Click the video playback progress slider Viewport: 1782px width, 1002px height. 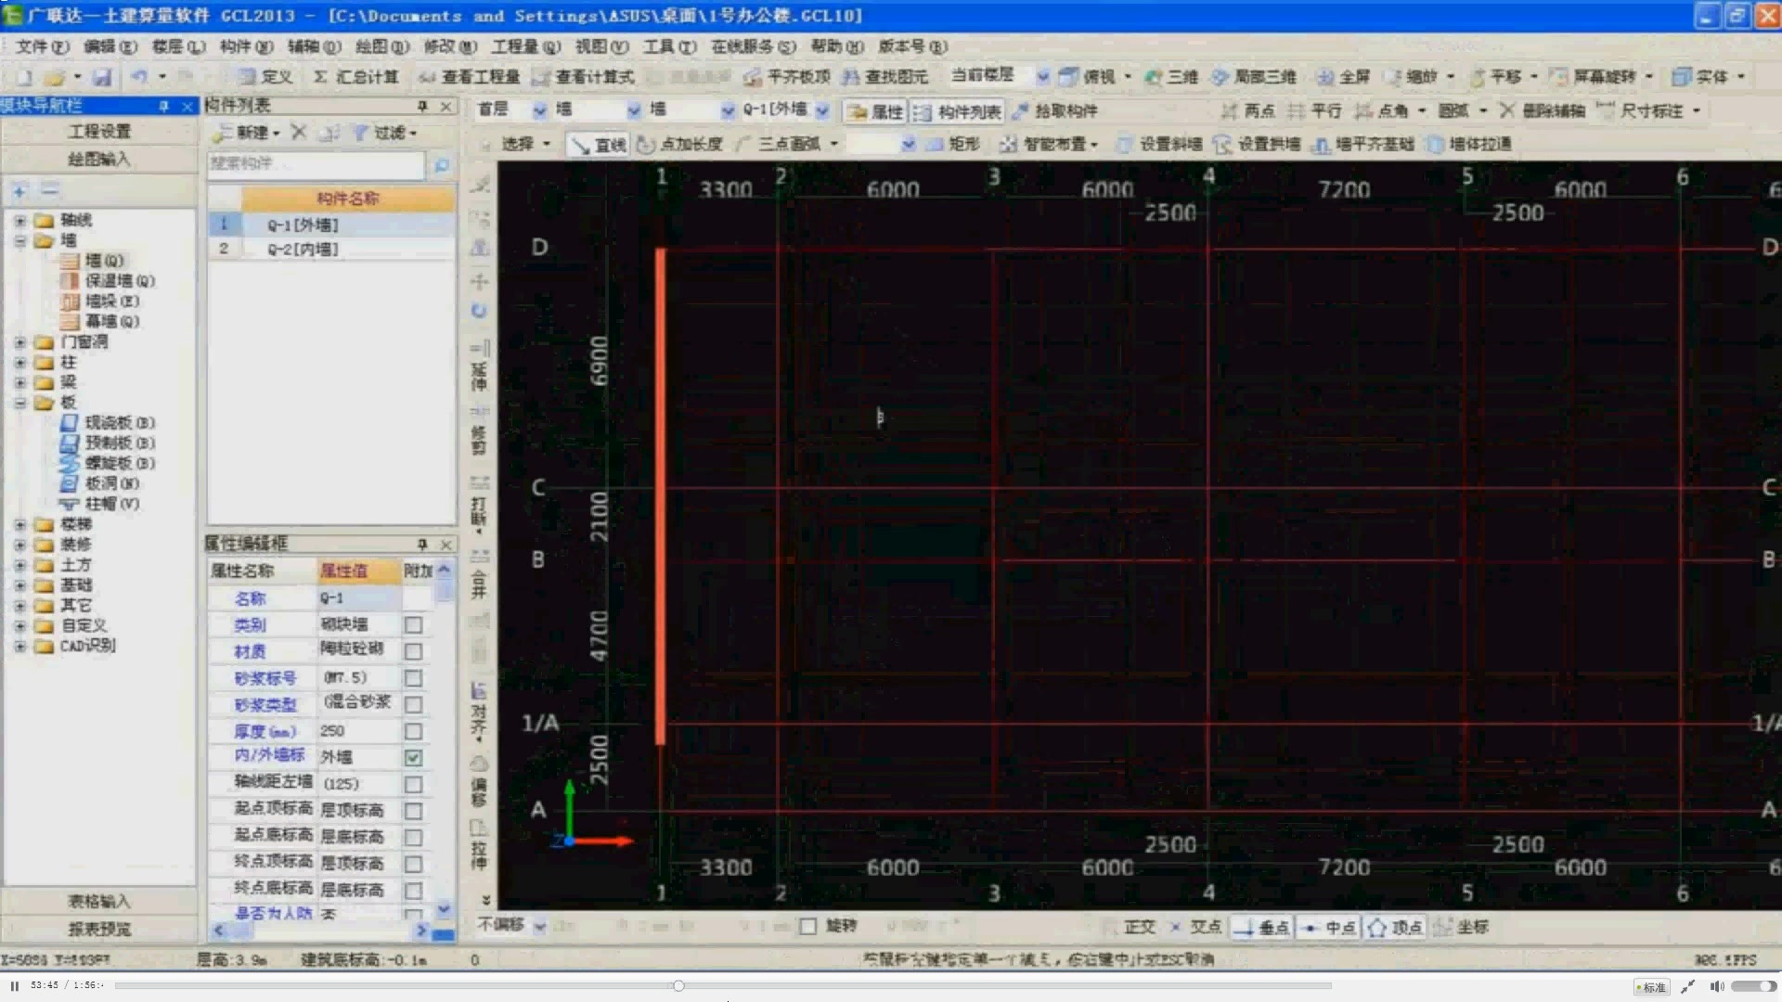[678, 986]
